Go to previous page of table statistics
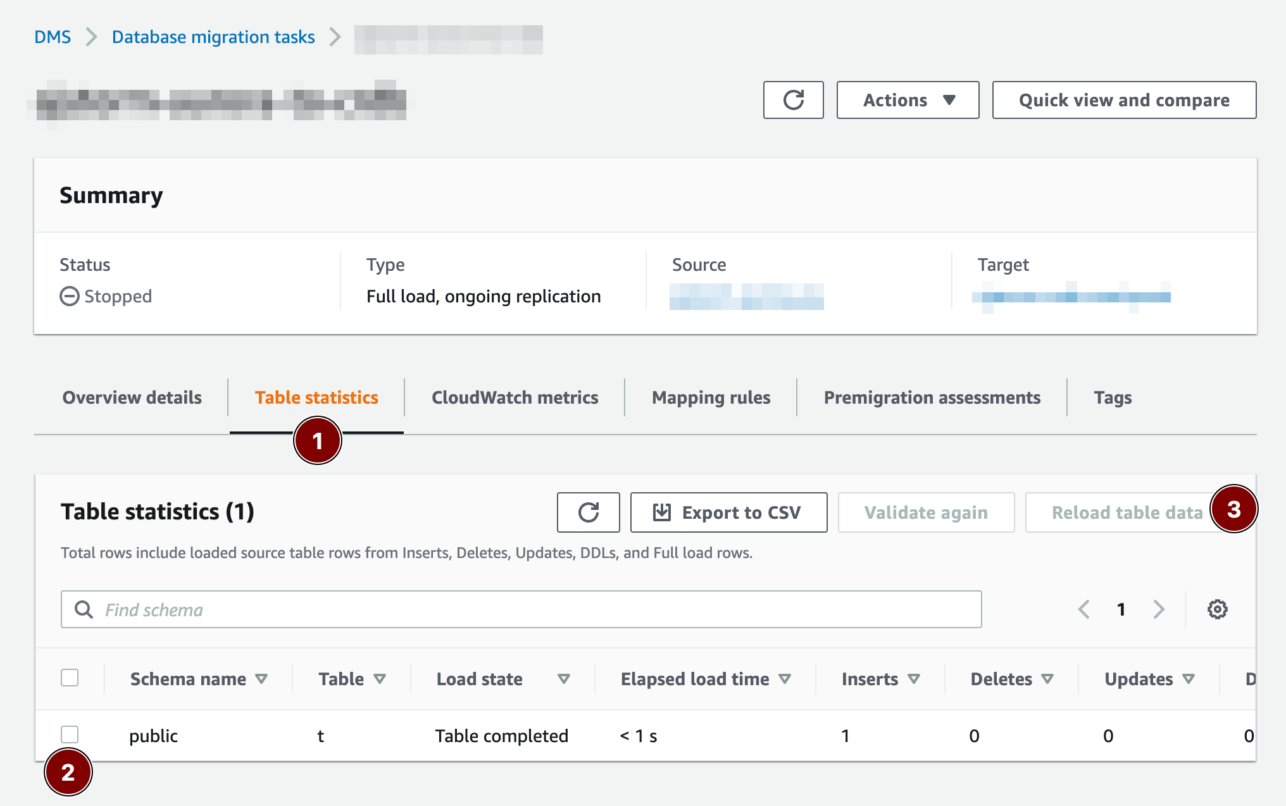The width and height of the screenshot is (1286, 806). tap(1084, 609)
